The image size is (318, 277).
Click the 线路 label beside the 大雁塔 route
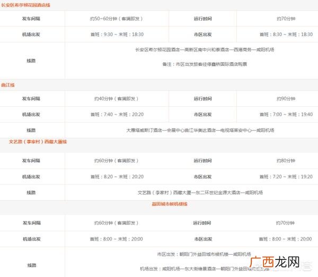tap(31, 130)
